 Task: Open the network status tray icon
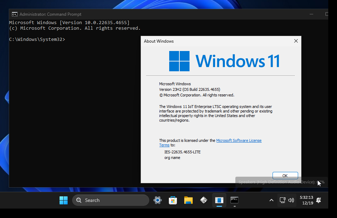tap(282, 200)
